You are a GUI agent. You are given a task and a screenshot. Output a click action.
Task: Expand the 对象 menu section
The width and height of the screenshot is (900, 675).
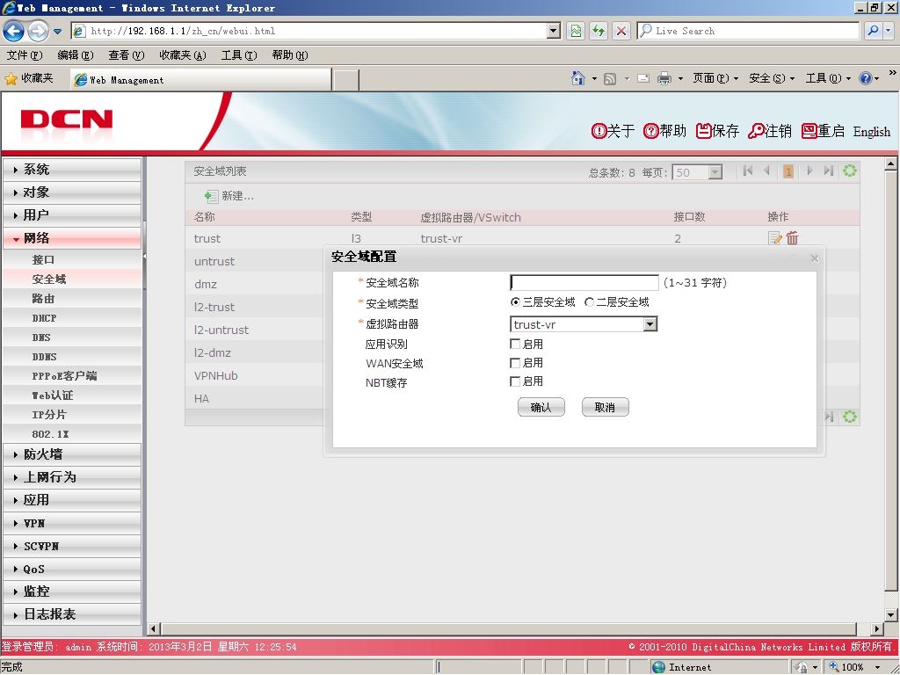pyautogui.click(x=72, y=192)
